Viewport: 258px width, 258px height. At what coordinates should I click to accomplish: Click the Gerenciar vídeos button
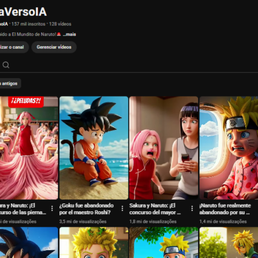click(x=54, y=47)
